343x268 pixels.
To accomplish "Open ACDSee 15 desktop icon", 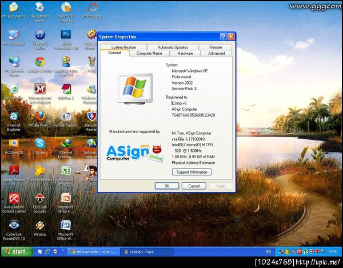I will (14, 146).
